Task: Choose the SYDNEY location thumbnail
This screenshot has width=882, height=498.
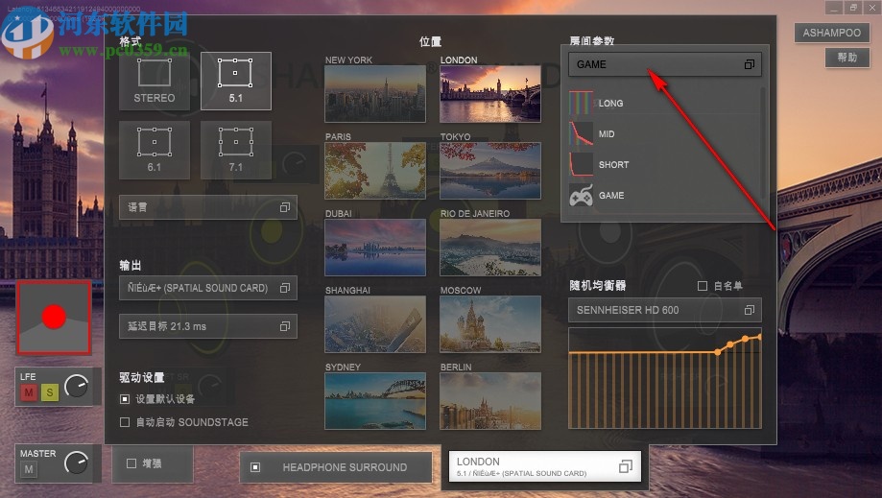Action: tap(375, 401)
